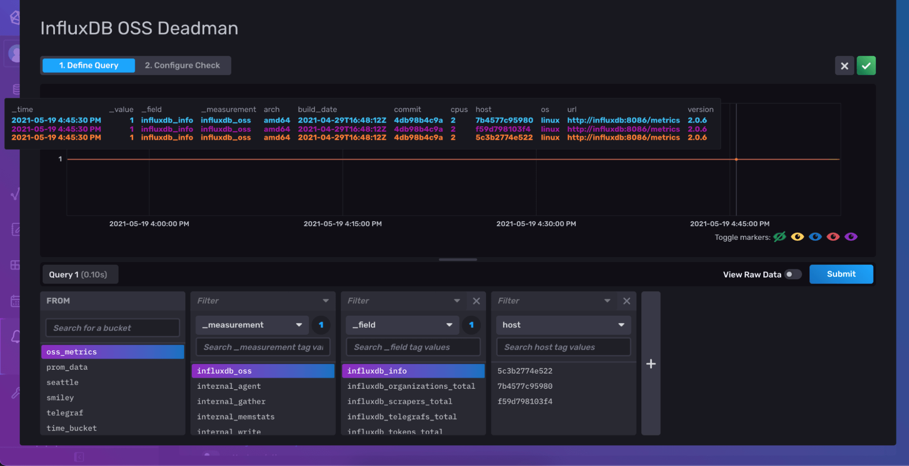Switch to the Configure Check tab
The image size is (909, 466).
[x=182, y=65]
